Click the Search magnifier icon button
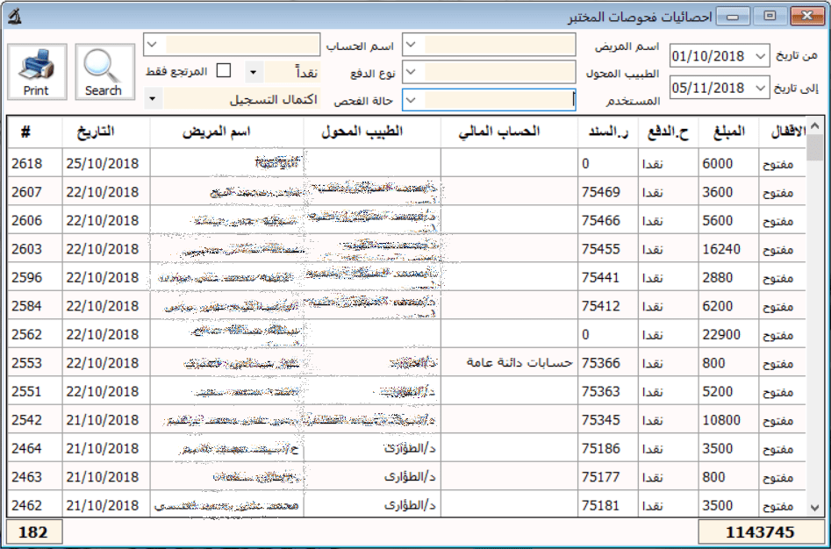The image size is (831, 549). pyautogui.click(x=104, y=72)
